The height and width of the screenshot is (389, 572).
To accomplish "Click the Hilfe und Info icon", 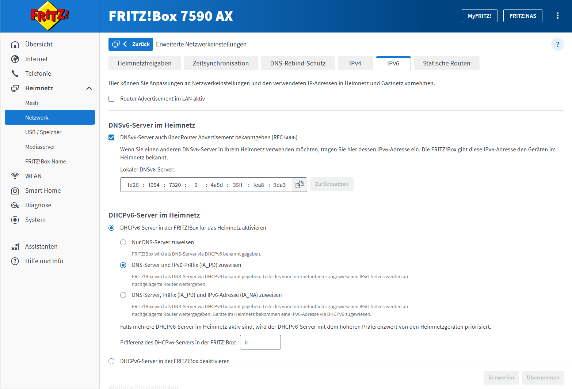I will (15, 261).
